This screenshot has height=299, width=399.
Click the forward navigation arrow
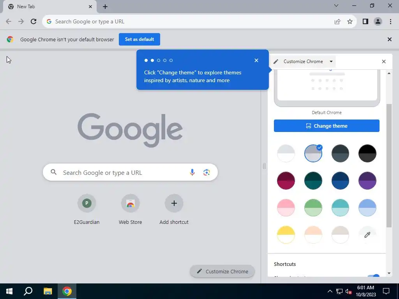21,22
